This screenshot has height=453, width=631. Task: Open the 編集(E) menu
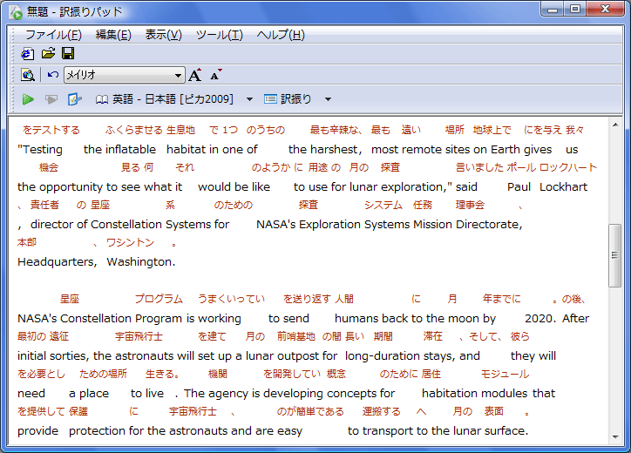coord(113,35)
